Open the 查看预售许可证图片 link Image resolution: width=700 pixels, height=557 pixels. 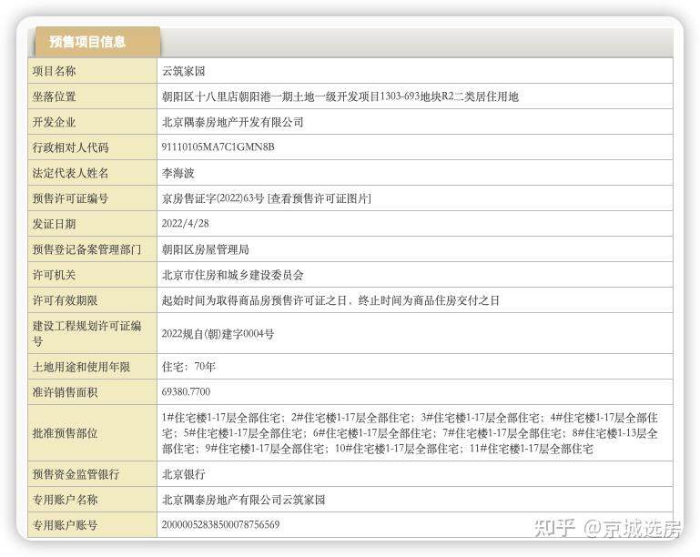(x=319, y=198)
